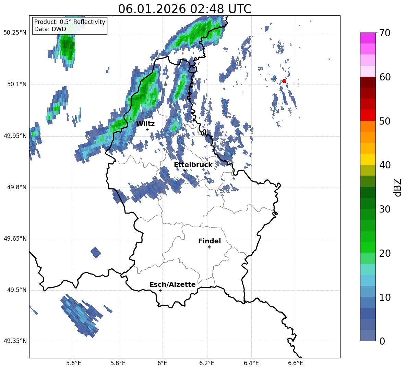Screen dimensions: 406x370
Task: Click the 30 tick label on colorbar
Action: [x=385, y=209]
